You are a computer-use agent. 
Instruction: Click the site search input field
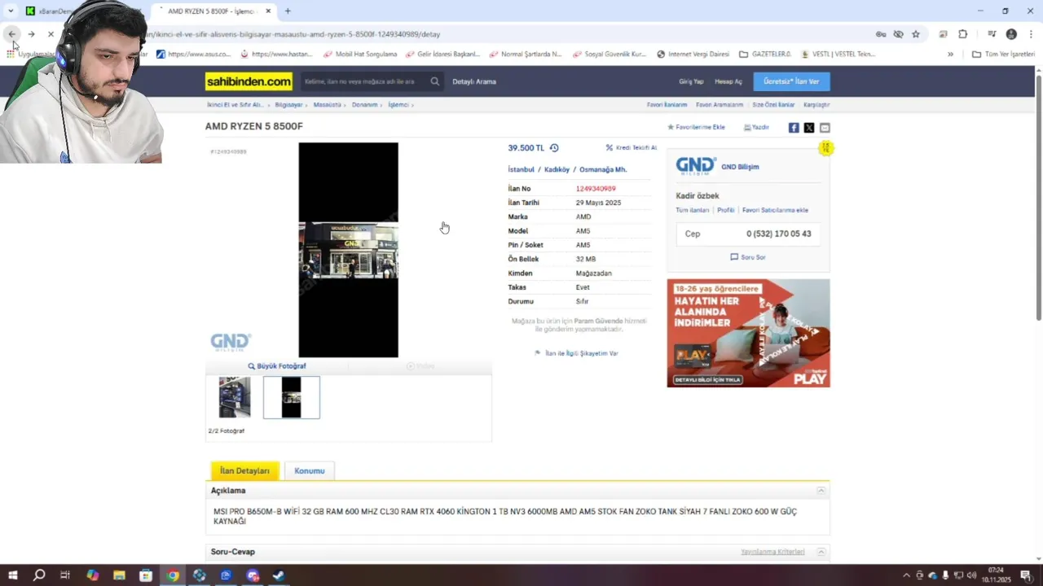(x=363, y=81)
